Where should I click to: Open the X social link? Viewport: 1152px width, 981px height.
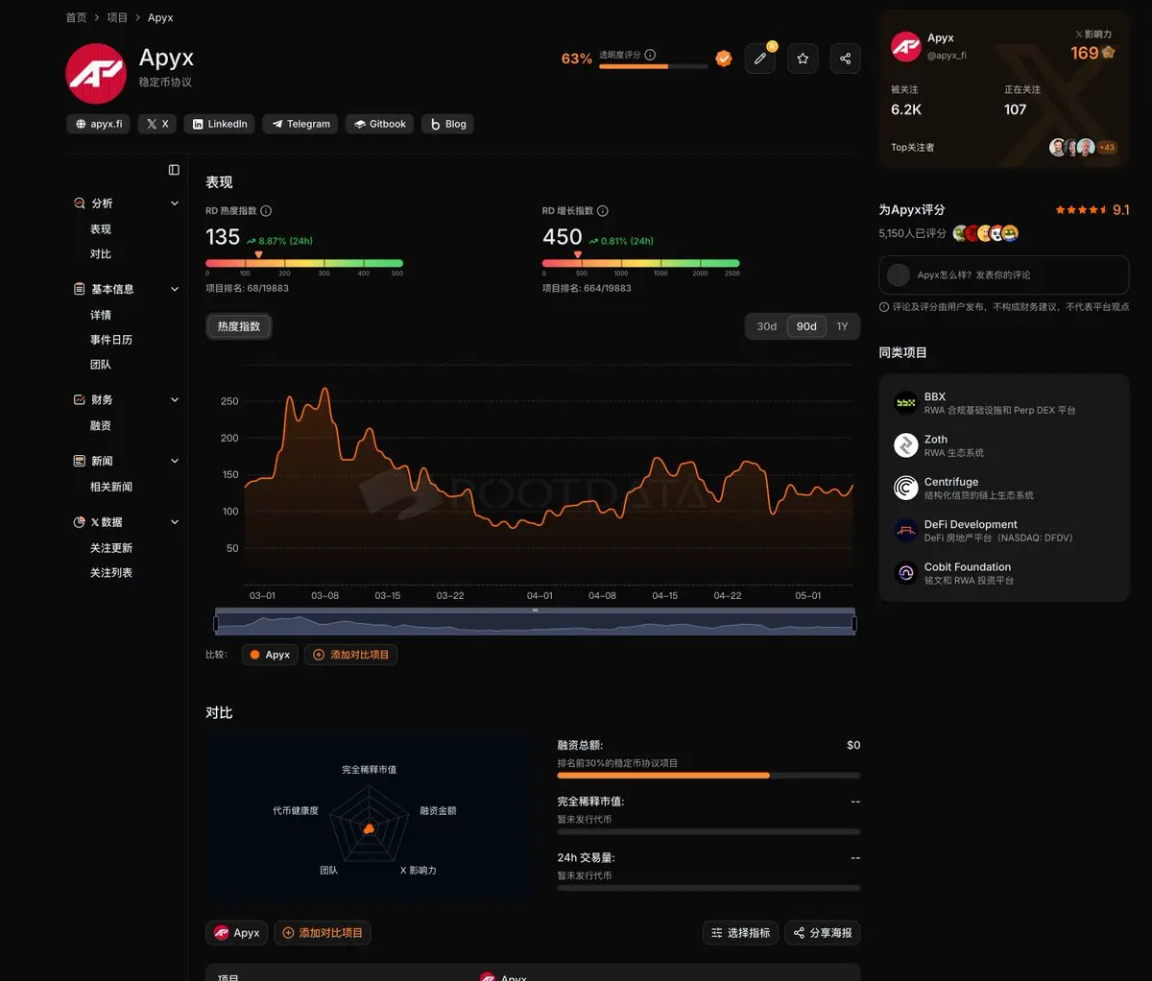coord(157,124)
